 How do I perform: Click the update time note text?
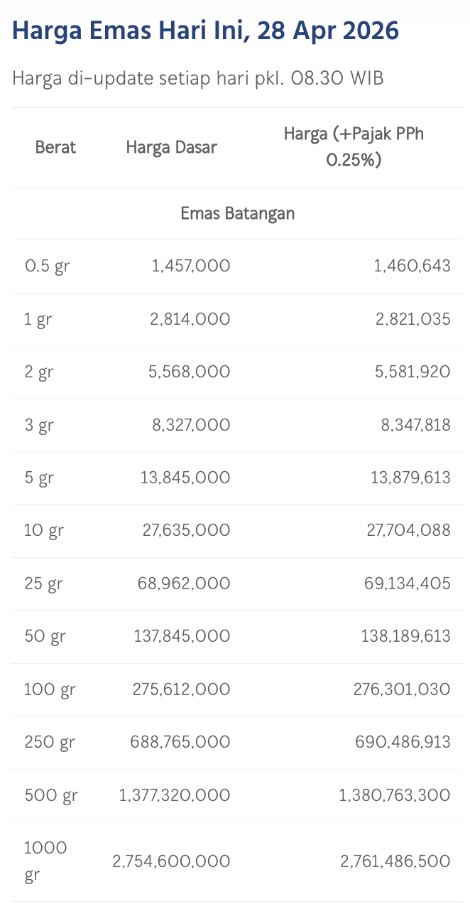pos(197,78)
